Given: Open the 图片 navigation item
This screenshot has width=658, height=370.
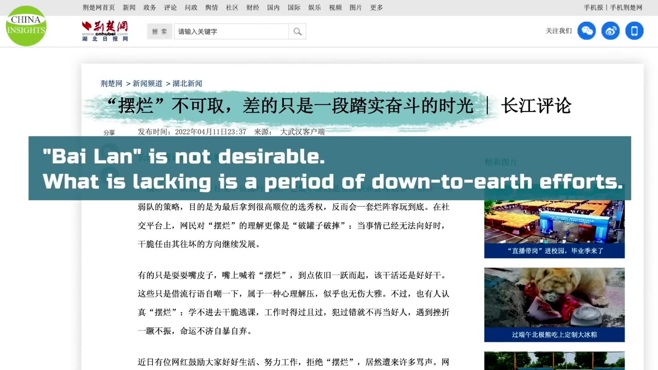Looking at the screenshot, I should point(356,8).
